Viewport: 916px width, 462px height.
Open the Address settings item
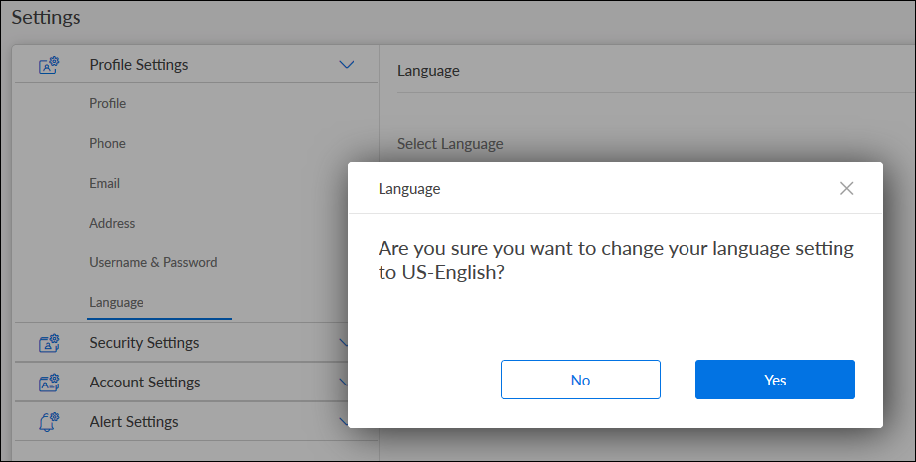[x=112, y=224]
